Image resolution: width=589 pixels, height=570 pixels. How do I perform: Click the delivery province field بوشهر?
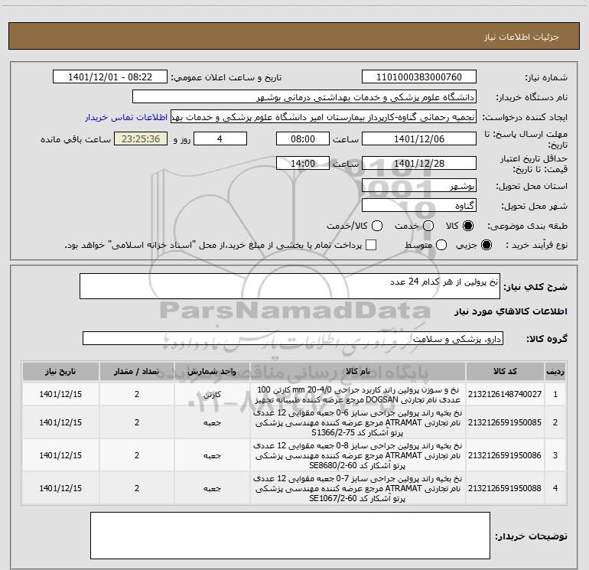click(x=419, y=185)
